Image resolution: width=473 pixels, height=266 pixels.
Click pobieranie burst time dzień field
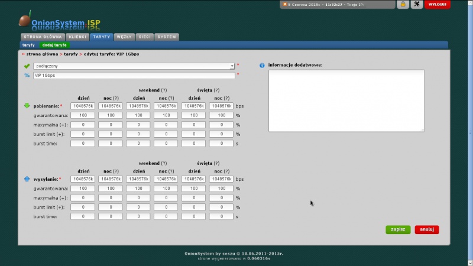coord(83,143)
